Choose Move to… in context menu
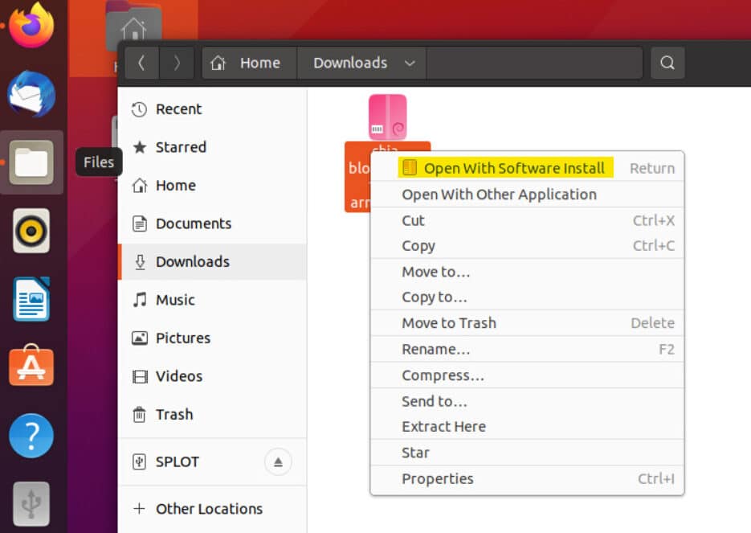 pos(527,272)
